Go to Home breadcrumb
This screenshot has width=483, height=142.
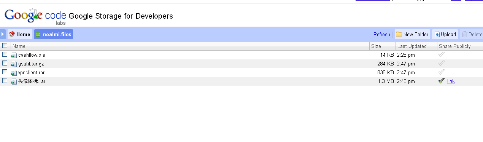click(20, 34)
